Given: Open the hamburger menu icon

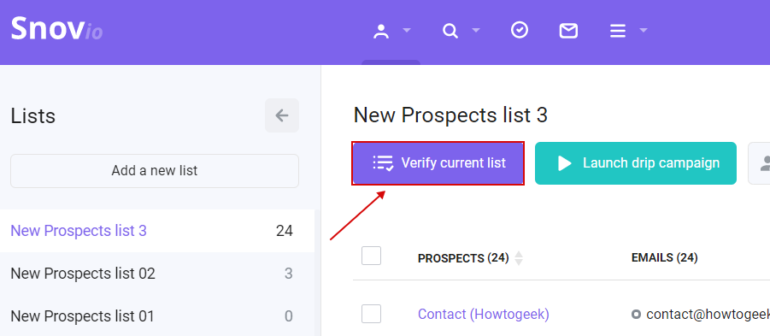Looking at the screenshot, I should point(618,31).
